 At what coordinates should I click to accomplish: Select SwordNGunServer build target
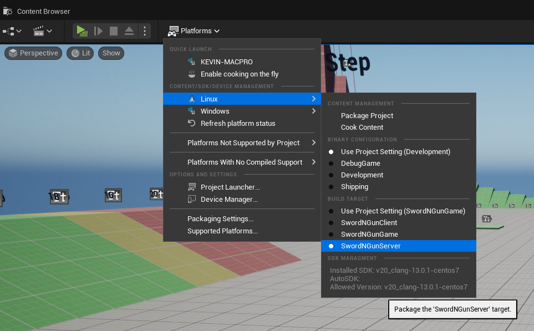[x=399, y=246]
